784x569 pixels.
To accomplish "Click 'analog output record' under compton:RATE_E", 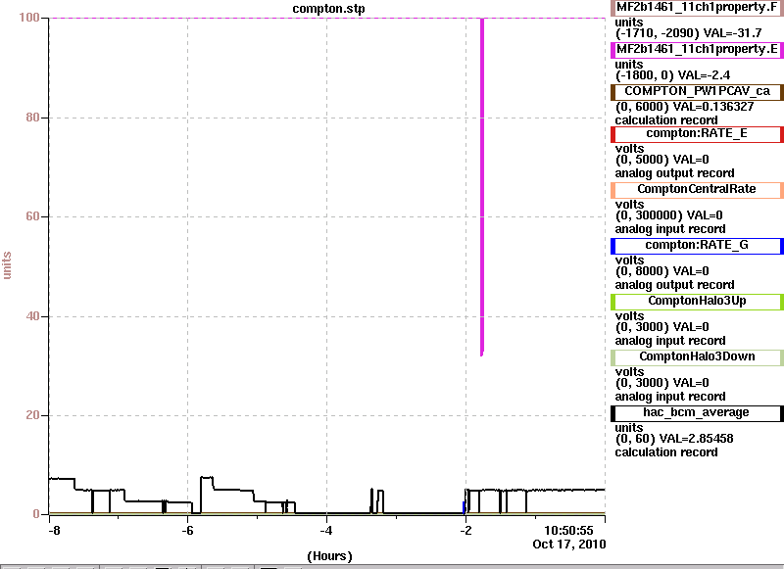I will pos(674,173).
